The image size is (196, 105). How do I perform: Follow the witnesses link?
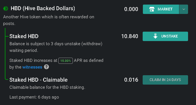point(32,67)
